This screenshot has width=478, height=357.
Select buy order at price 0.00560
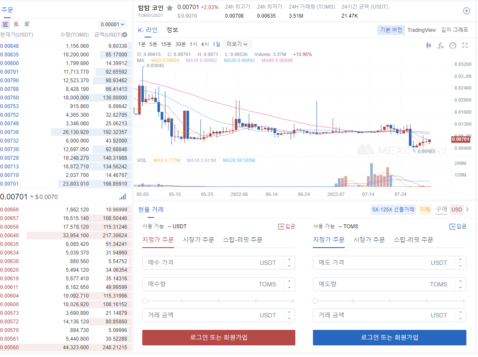click(x=65, y=348)
